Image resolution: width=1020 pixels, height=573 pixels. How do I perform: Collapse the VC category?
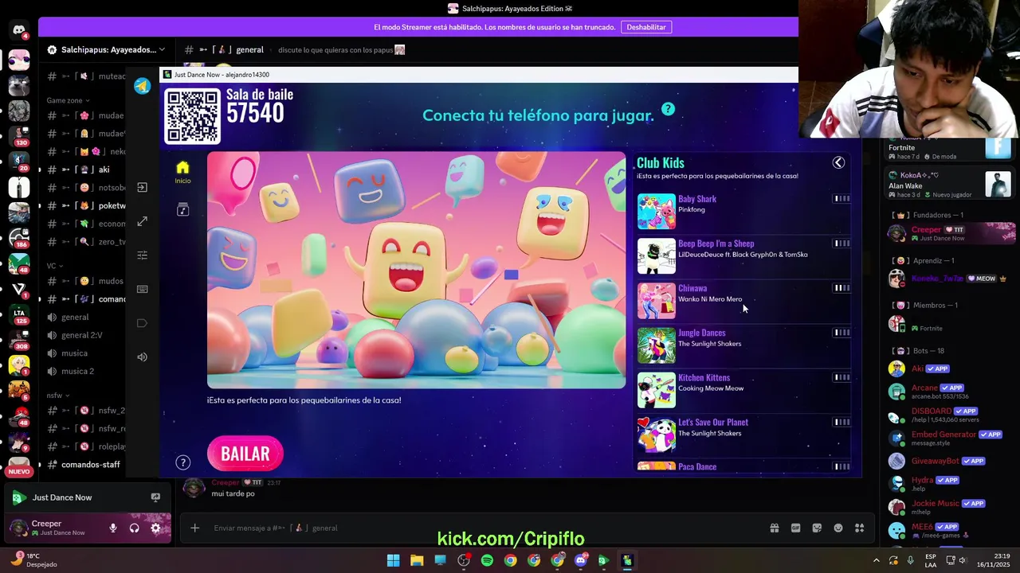[x=54, y=266]
